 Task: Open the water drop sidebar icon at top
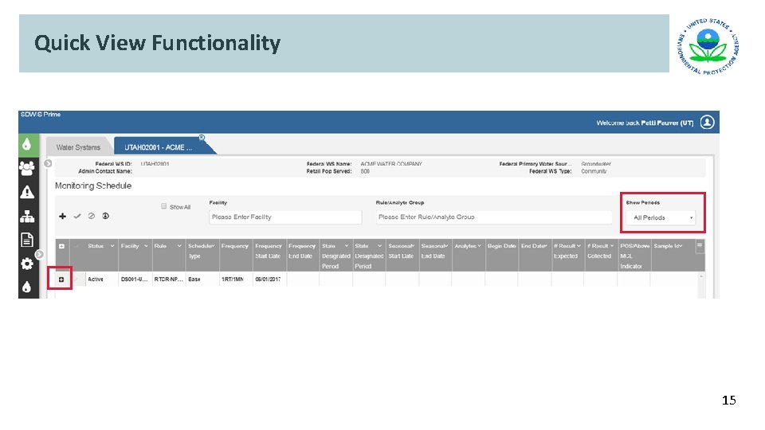[x=27, y=144]
